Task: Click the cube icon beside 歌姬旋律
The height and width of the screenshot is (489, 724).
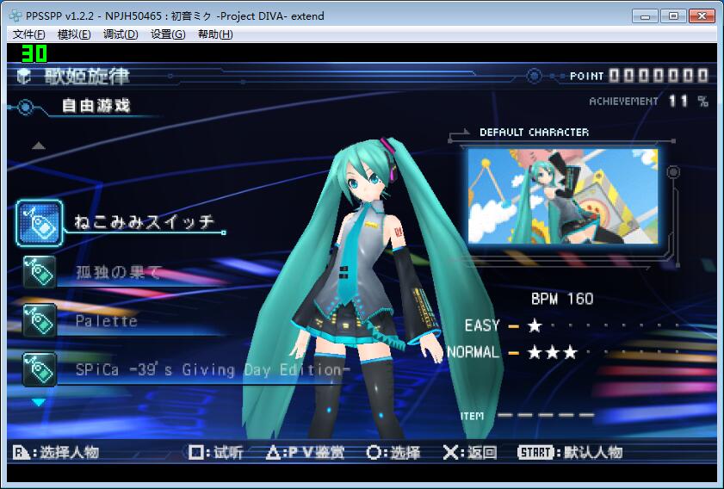Action: (x=24, y=77)
